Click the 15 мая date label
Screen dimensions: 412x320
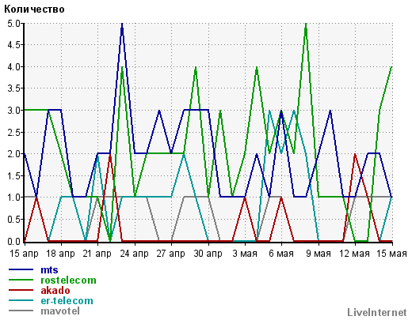pyautogui.click(x=391, y=254)
